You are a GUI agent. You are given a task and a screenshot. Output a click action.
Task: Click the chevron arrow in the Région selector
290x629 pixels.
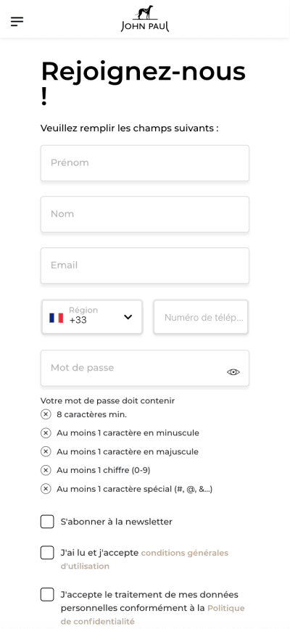tap(128, 317)
